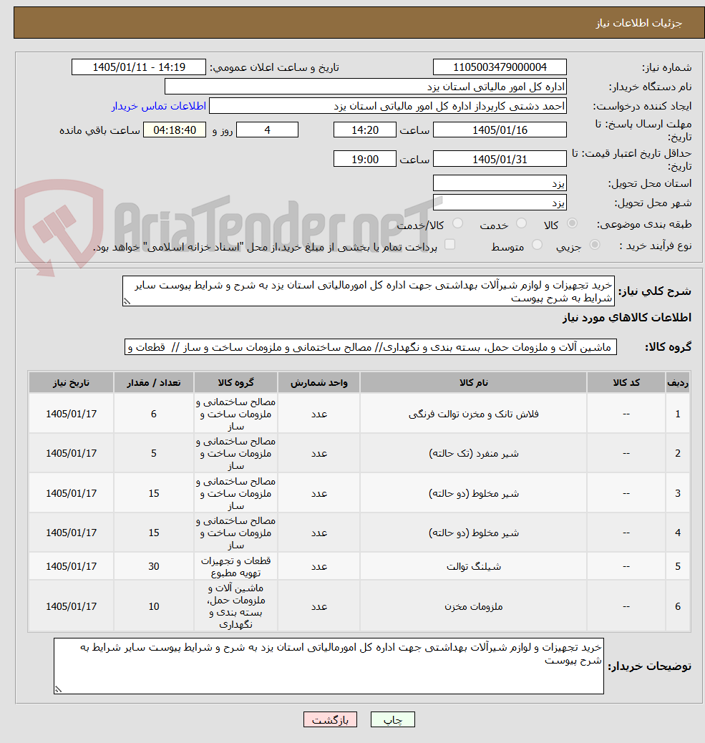Select the کالا radio button
The height and width of the screenshot is (743, 705).
[573, 223]
